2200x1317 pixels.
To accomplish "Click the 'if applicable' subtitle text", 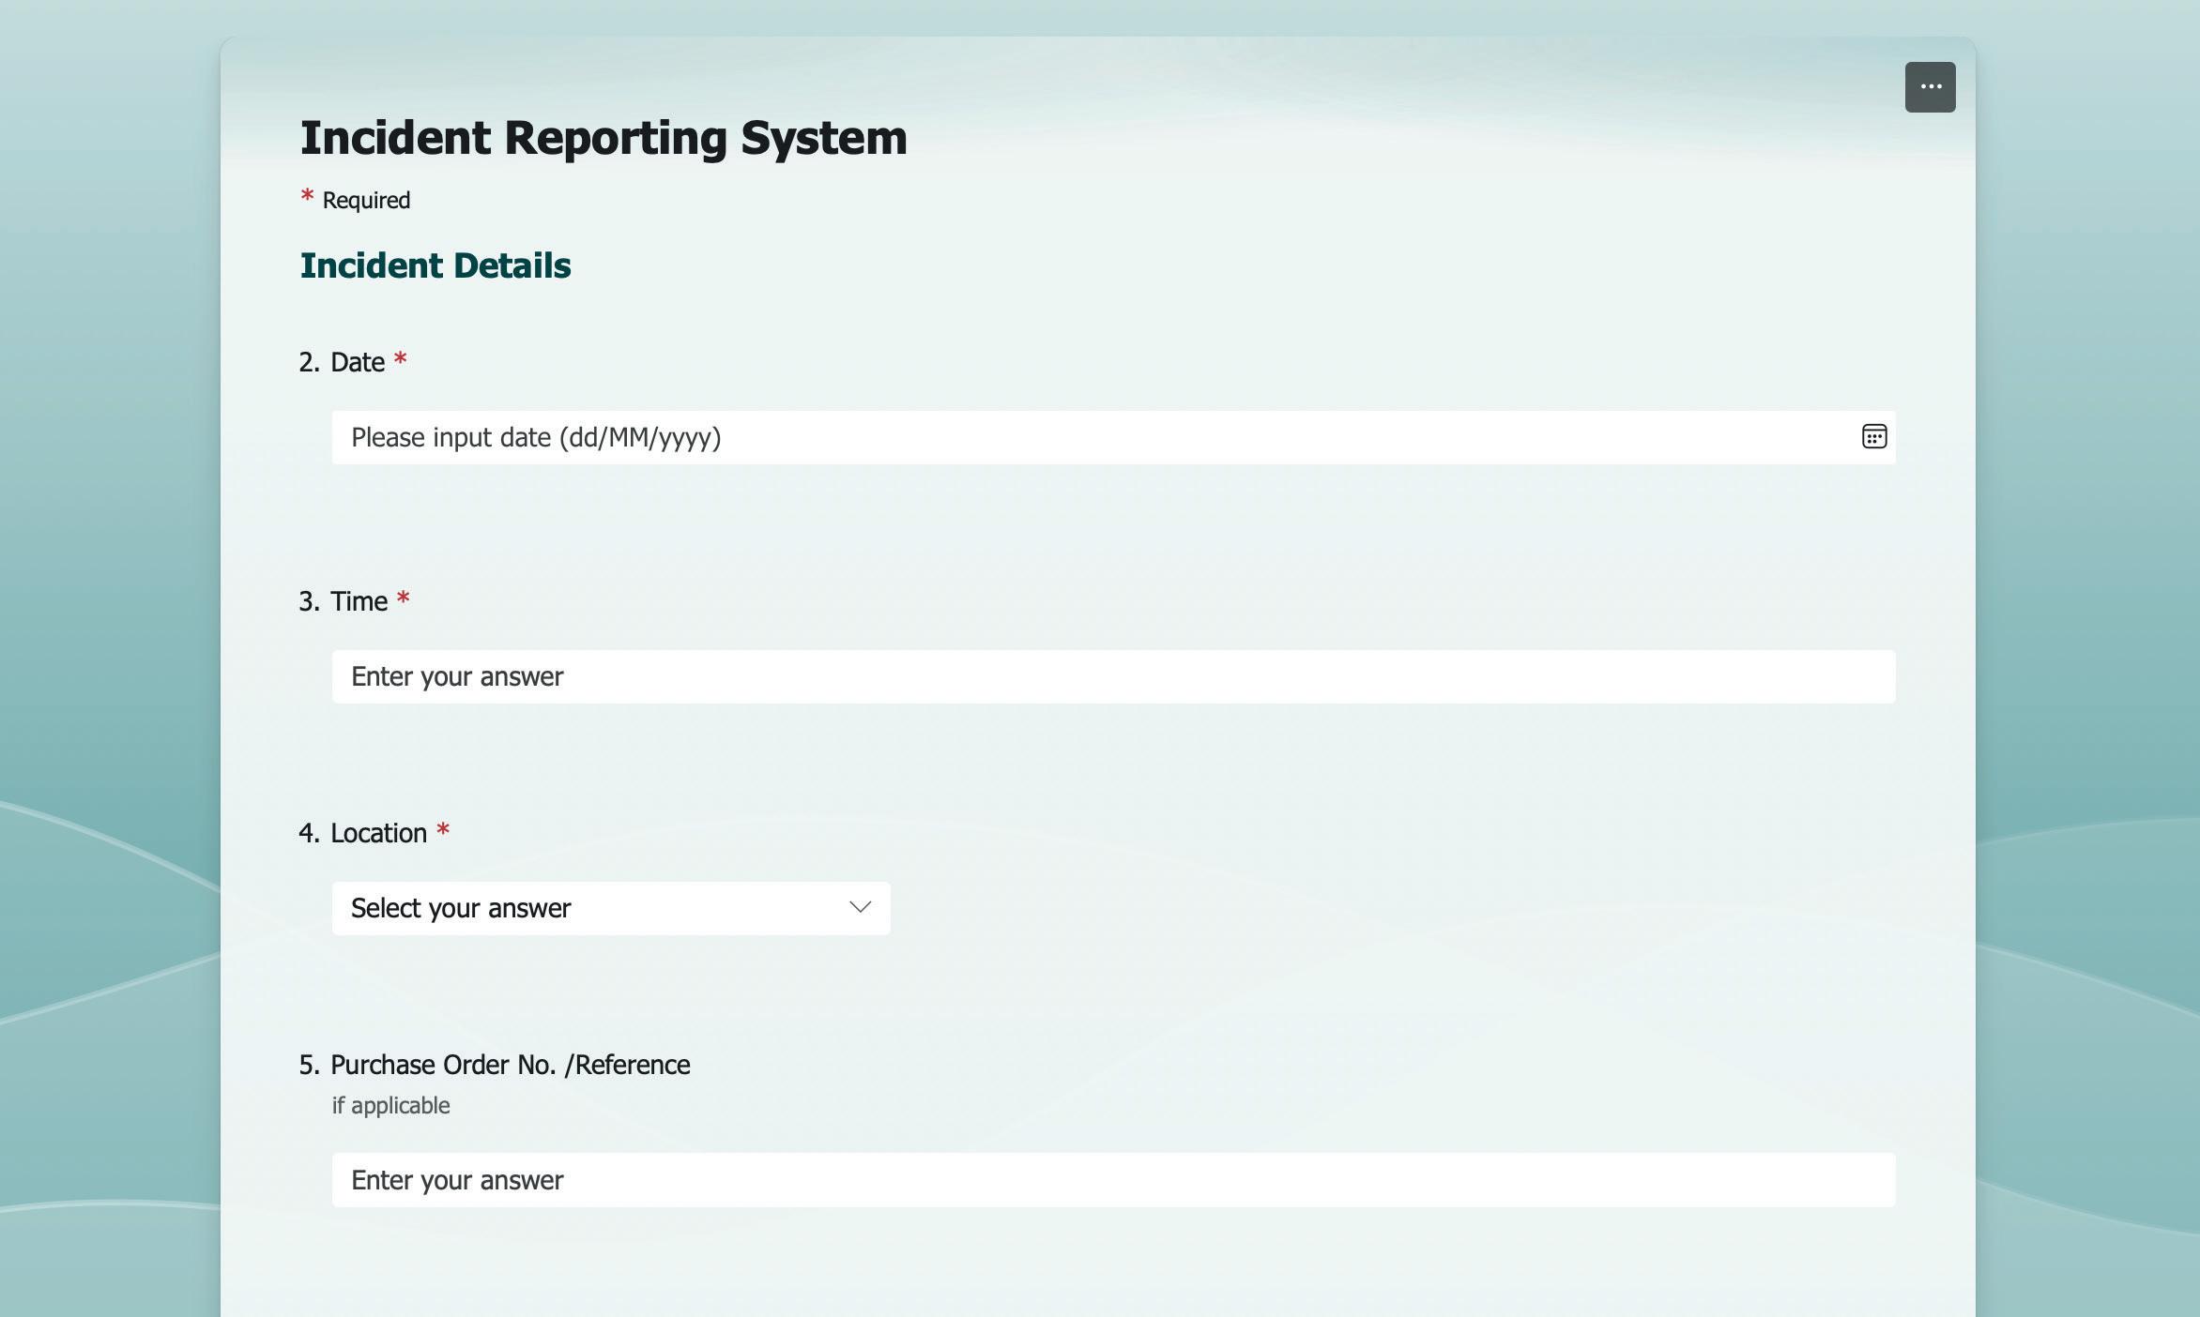I will tap(390, 1105).
